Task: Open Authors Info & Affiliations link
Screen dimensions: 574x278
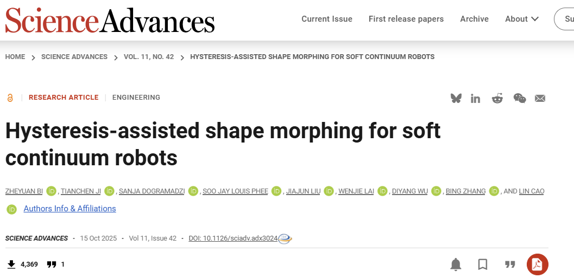Action: point(70,209)
